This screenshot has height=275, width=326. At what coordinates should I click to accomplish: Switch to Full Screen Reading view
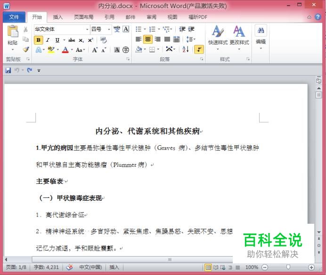pos(216,267)
